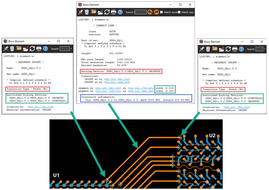Image resolution: width=269 pixels, height=190 pixels.
Task: Close the right Show Element window
Action: click(x=262, y=42)
